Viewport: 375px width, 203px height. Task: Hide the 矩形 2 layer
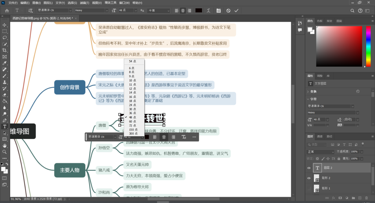click(x=309, y=178)
